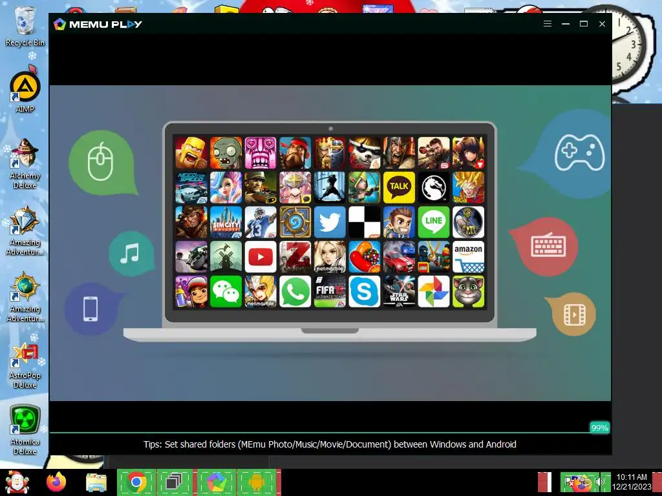Click the Santa Start button on taskbar
662x496 pixels.
pos(17,482)
